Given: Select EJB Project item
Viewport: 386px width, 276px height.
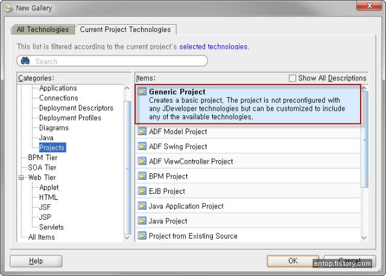Looking at the screenshot, I should [248, 191].
